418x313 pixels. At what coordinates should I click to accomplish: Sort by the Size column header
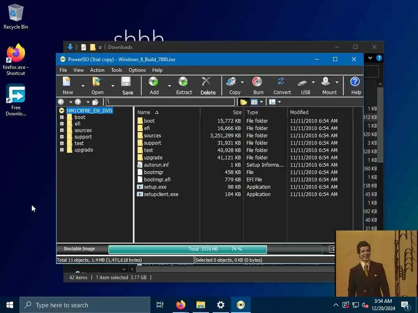pos(222,112)
